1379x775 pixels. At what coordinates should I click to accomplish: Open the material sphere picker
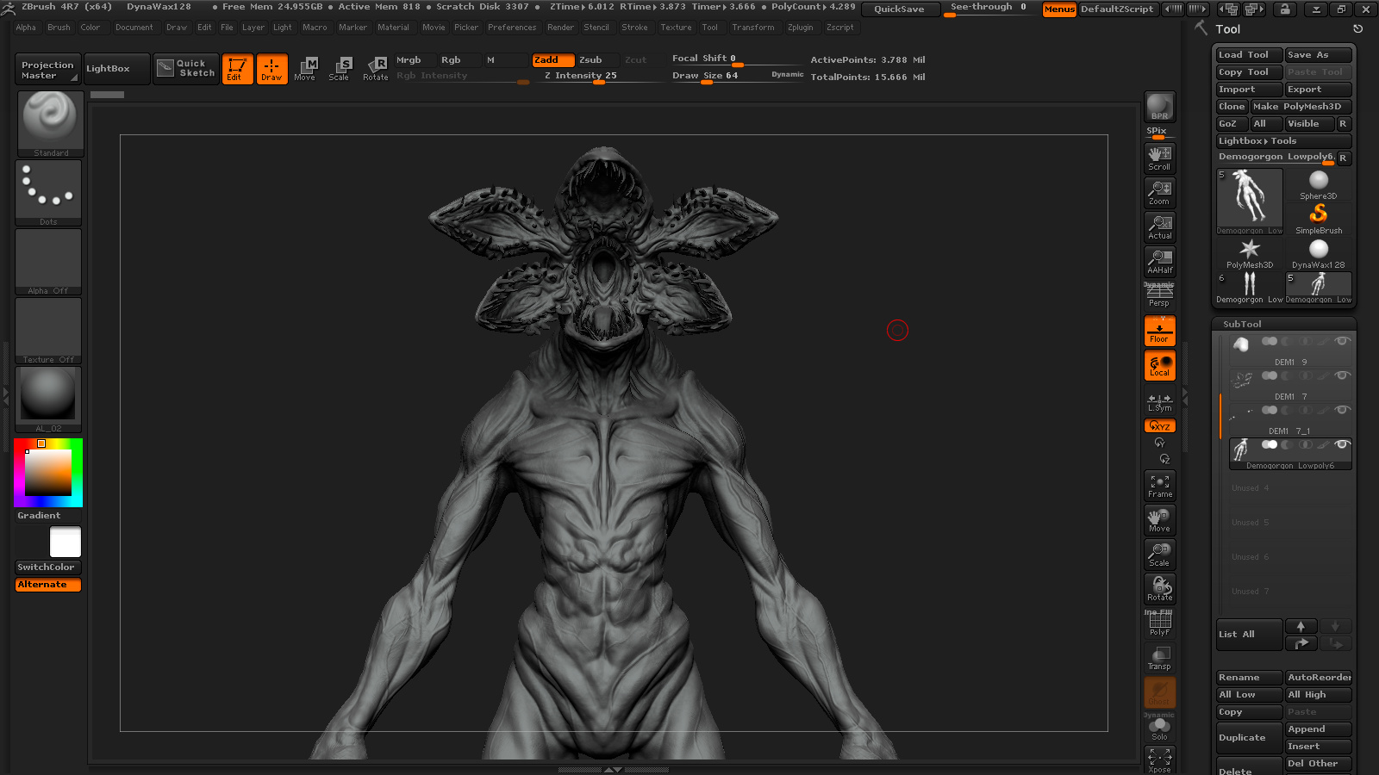48,400
